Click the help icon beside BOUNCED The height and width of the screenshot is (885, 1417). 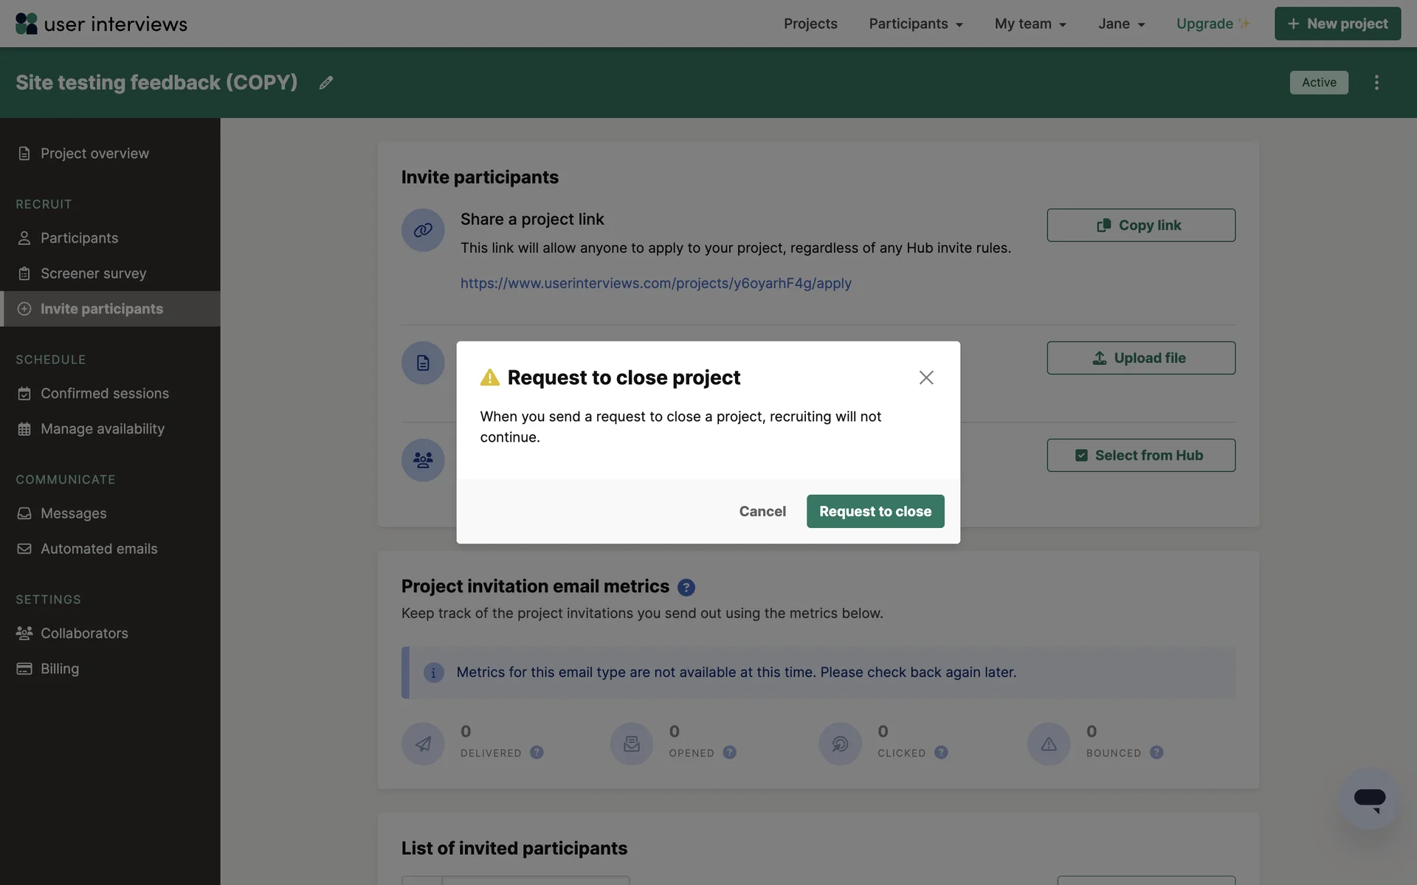pyautogui.click(x=1156, y=752)
